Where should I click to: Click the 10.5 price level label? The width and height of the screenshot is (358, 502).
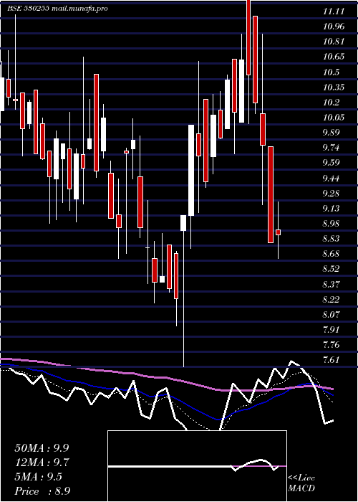point(332,72)
